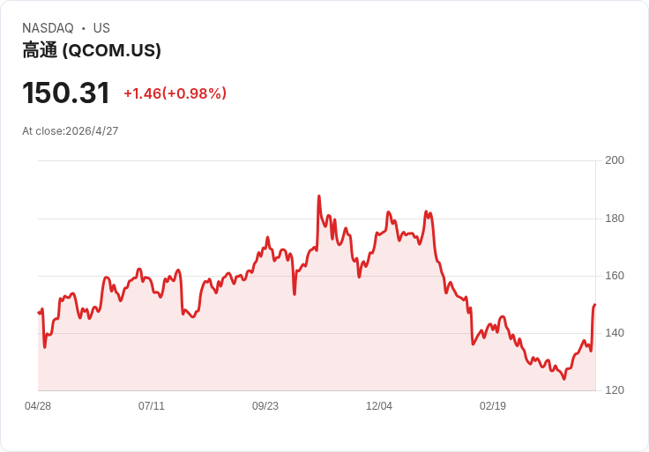Click the 12/04 x-axis date label
Screen dimensions: 649x452
(379, 406)
